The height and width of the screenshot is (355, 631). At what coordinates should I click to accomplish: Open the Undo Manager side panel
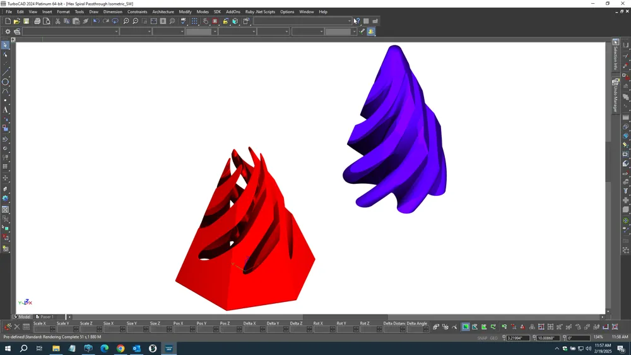[x=616, y=96]
